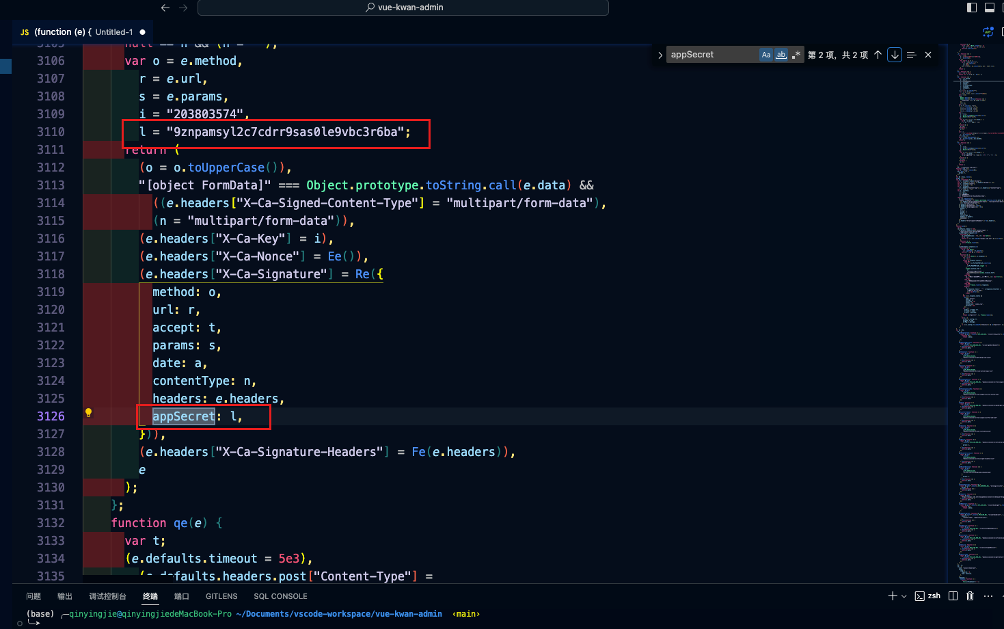Open the terminal launch profile dropdown chevron

[x=904, y=596]
